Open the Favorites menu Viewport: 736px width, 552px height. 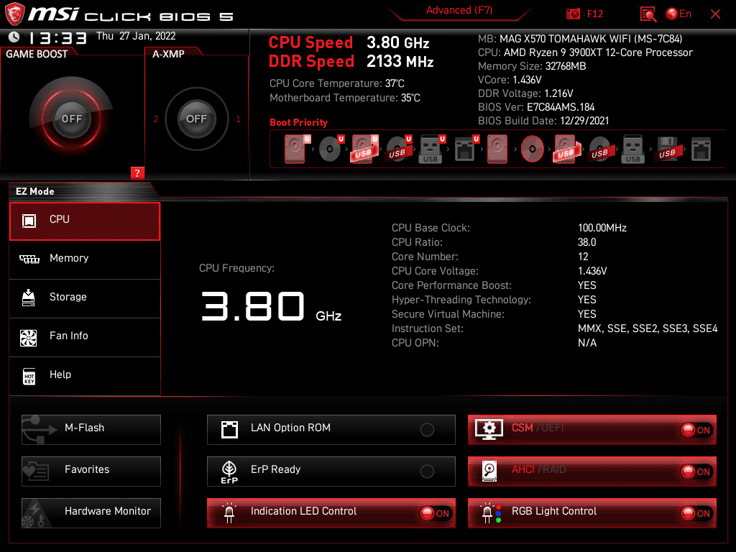coord(91,471)
